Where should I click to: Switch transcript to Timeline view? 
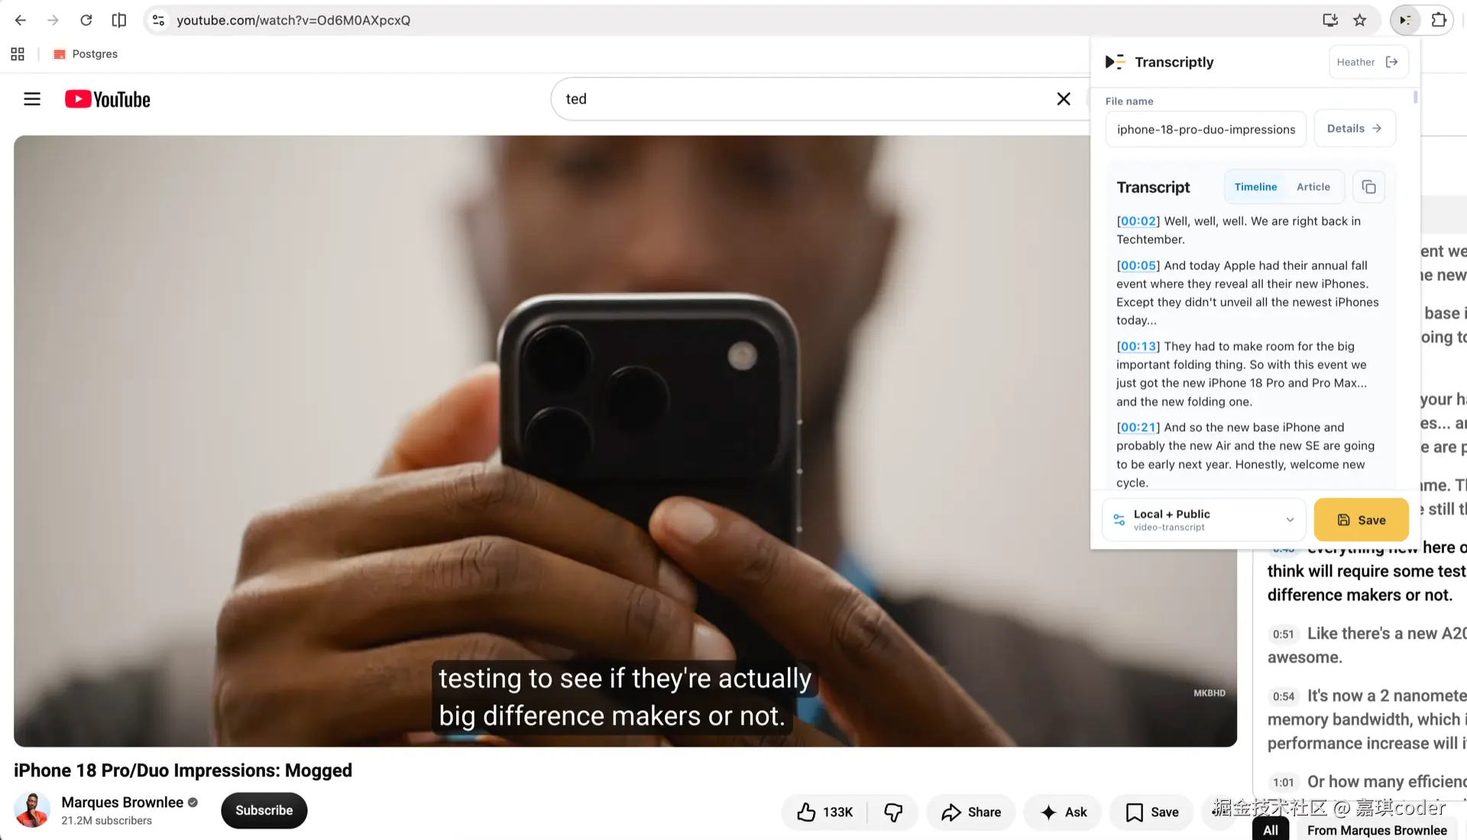(1255, 186)
